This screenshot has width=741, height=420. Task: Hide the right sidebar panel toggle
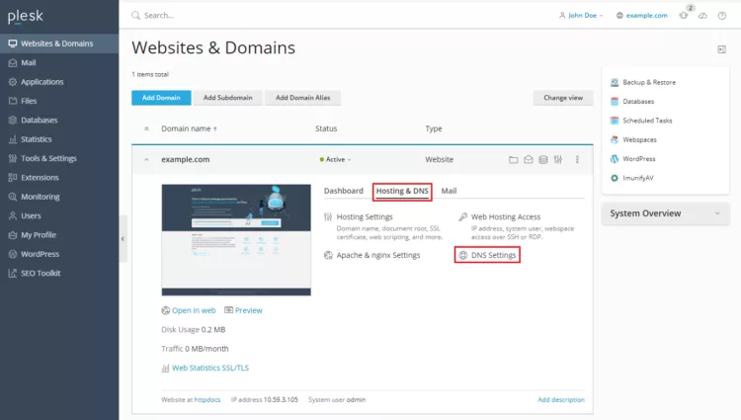pos(722,49)
